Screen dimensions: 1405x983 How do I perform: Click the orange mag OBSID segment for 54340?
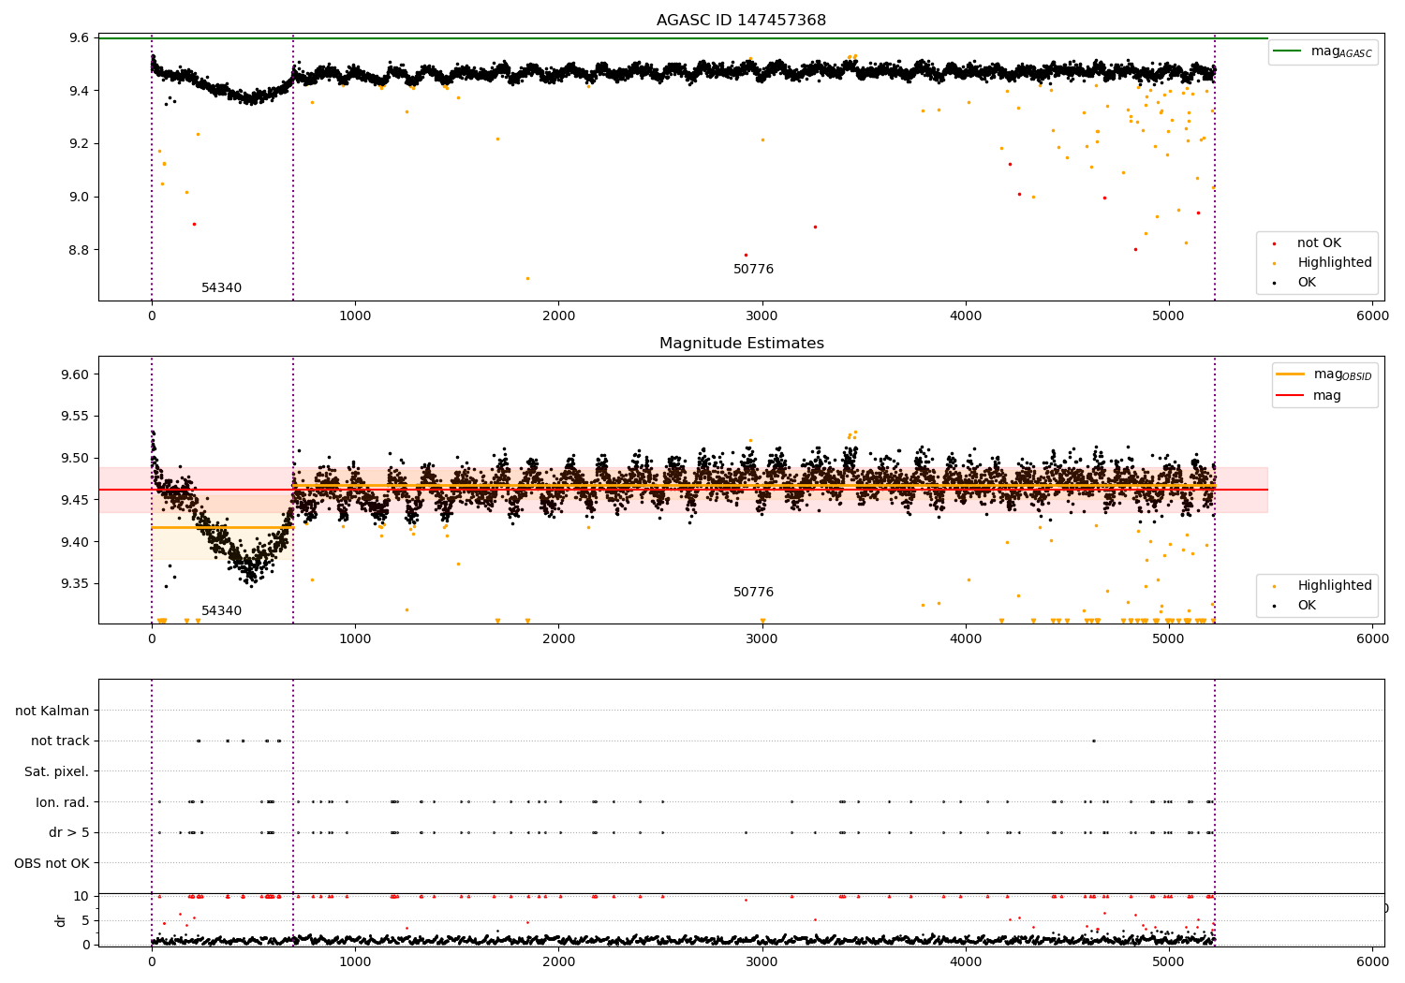[222, 527]
